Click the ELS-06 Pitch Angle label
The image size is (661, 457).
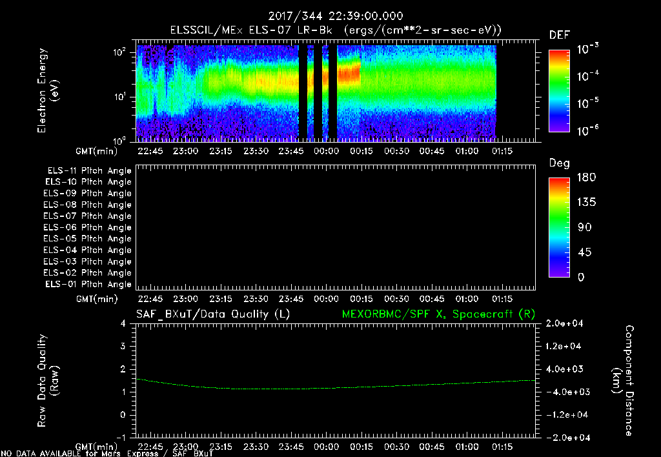(x=88, y=228)
